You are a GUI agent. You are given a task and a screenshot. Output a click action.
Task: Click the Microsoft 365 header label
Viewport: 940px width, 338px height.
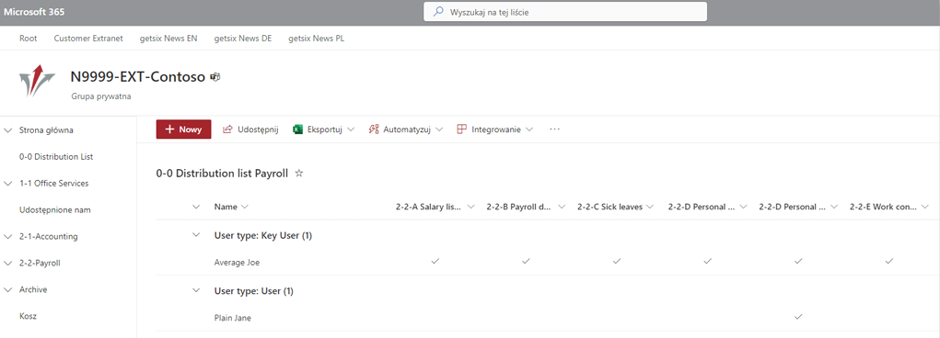[35, 12]
